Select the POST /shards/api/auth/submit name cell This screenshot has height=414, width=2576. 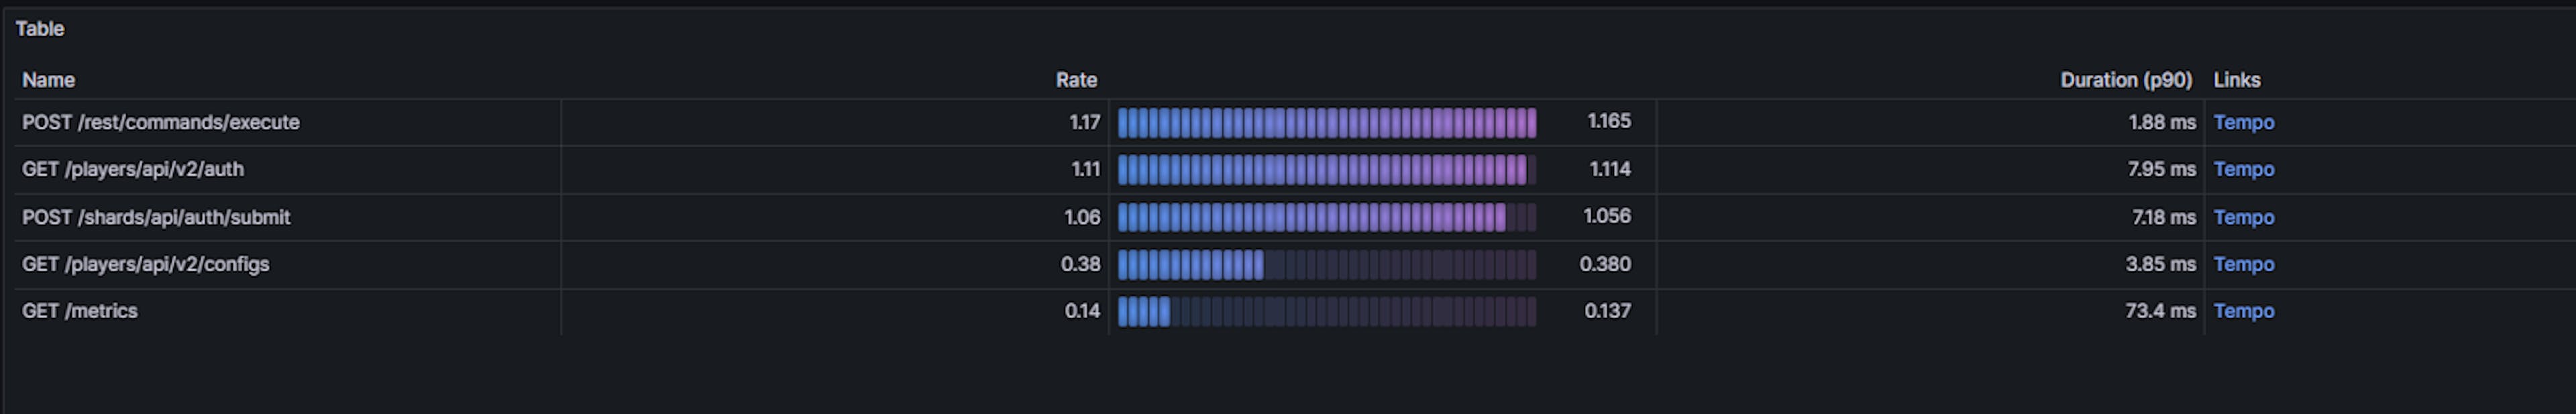(x=156, y=217)
